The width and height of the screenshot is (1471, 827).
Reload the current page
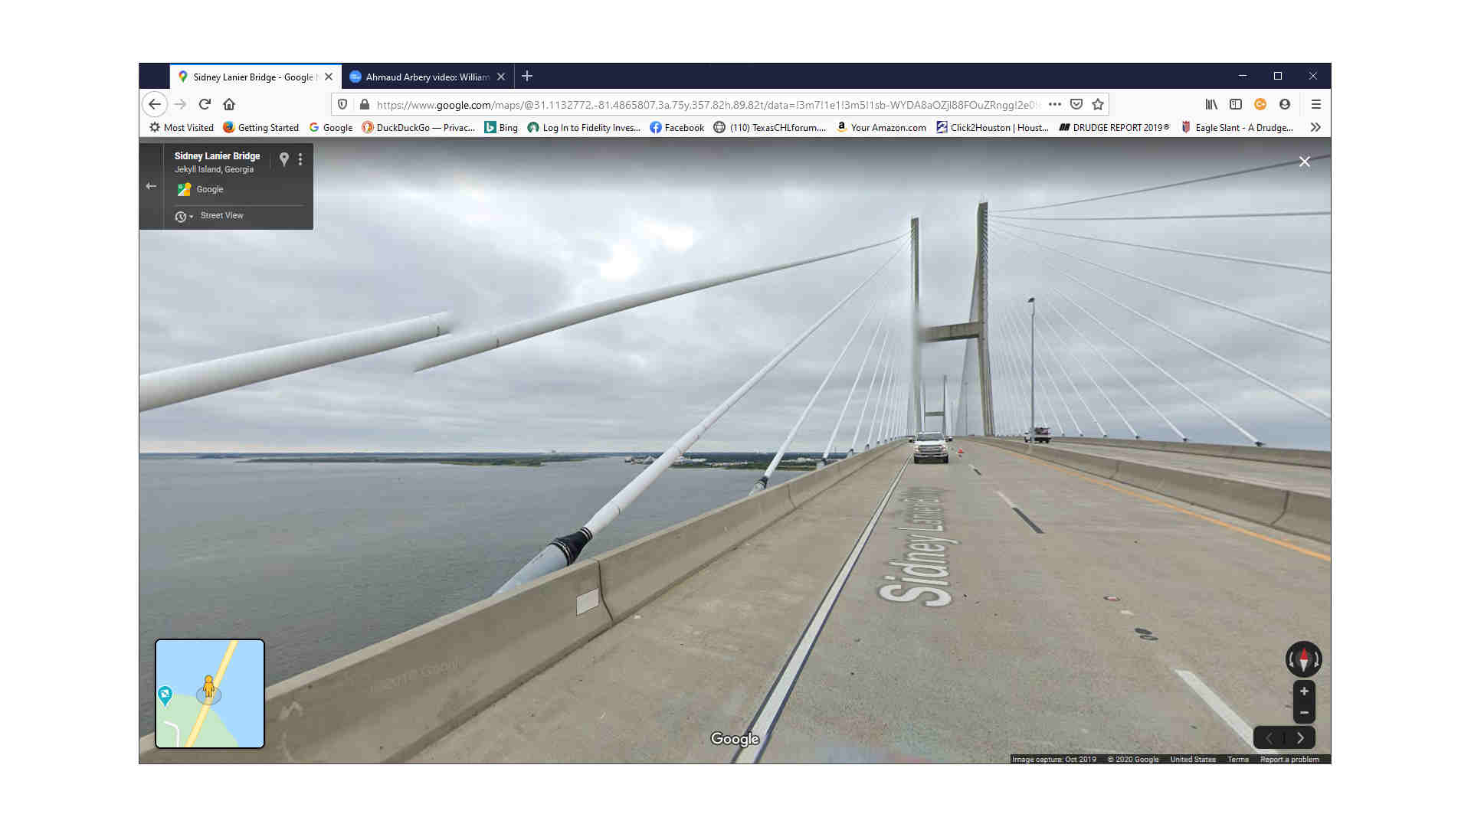[x=205, y=104]
